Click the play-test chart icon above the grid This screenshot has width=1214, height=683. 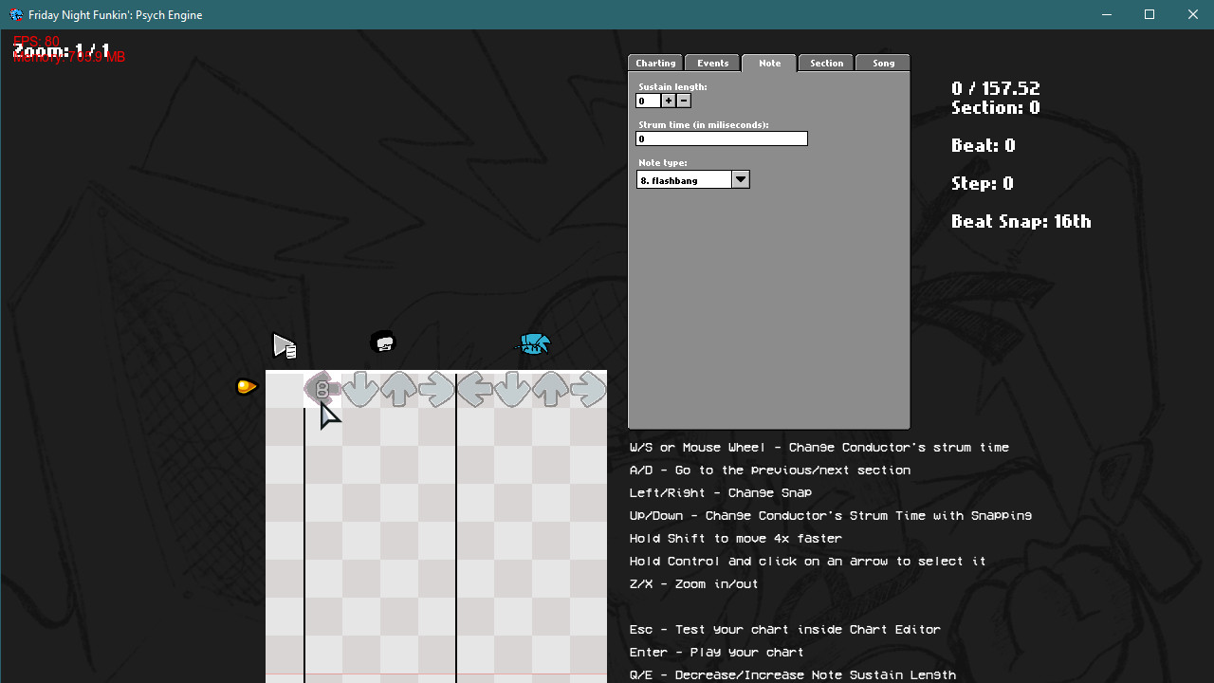point(285,345)
